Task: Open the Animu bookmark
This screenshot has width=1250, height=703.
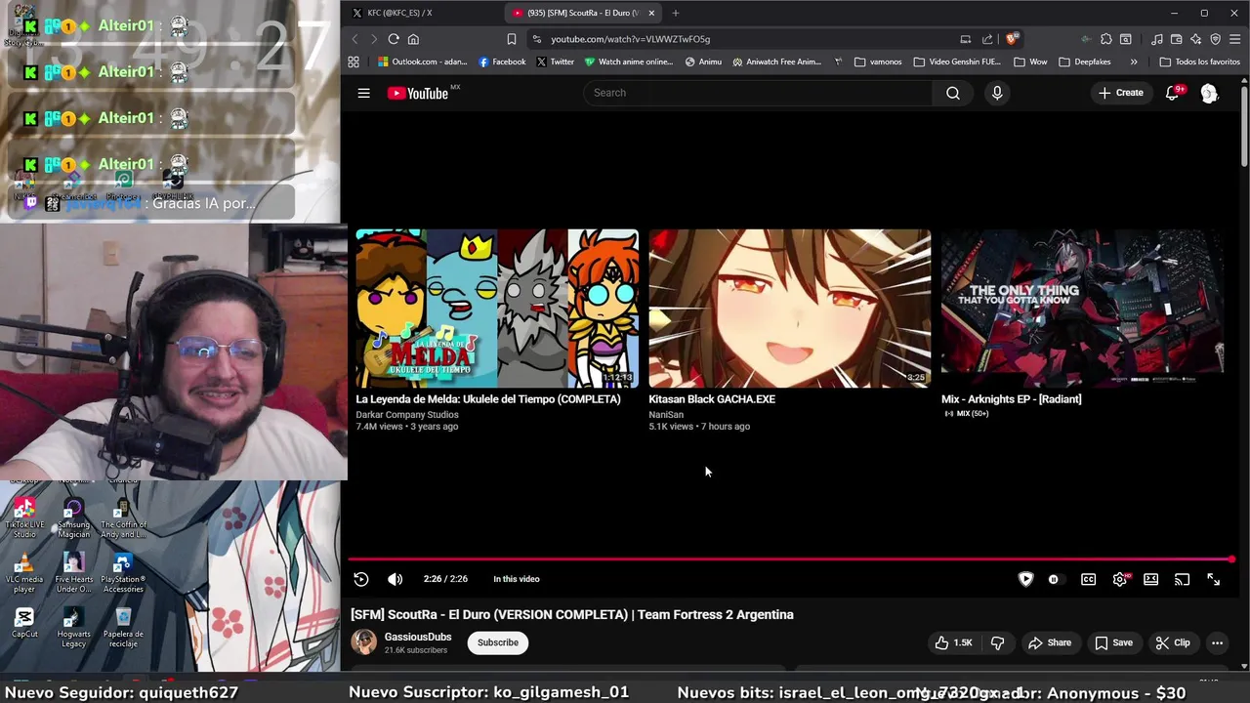Action: (703, 62)
